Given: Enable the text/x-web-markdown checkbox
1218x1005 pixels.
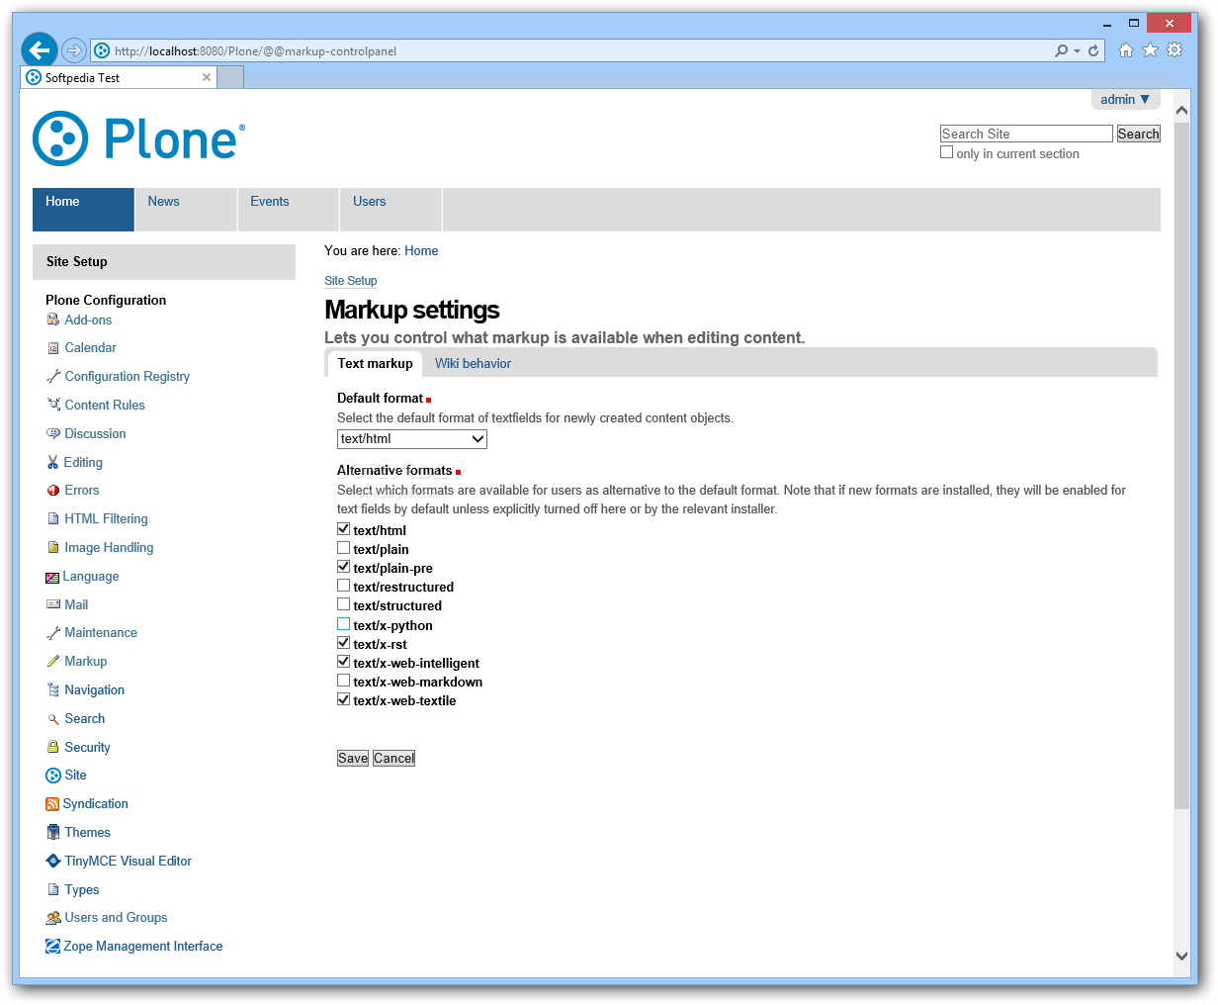Looking at the screenshot, I should click(343, 681).
